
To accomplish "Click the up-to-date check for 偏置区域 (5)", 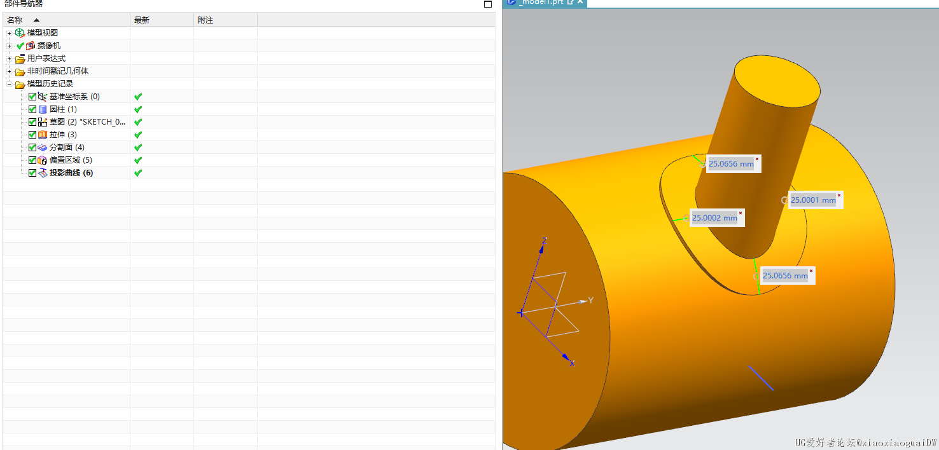I will 138,160.
